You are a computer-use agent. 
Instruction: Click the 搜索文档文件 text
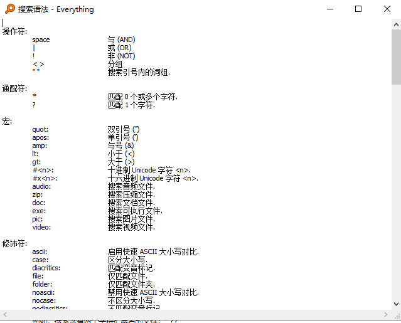(x=131, y=203)
